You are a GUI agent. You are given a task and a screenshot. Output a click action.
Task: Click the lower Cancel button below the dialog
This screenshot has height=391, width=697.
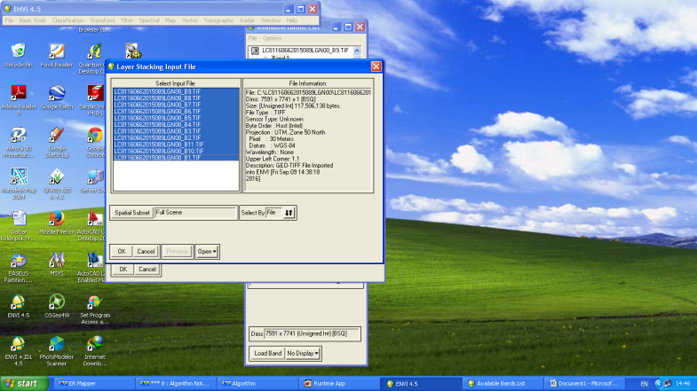click(147, 270)
